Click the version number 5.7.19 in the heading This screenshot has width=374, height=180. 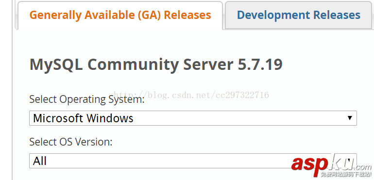point(260,65)
